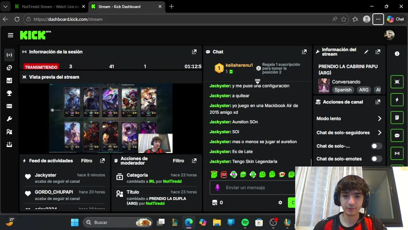Toggle the chat bubble widget in the right rail
Screen dimensions: 408x230
pyautogui.click(x=397, y=135)
